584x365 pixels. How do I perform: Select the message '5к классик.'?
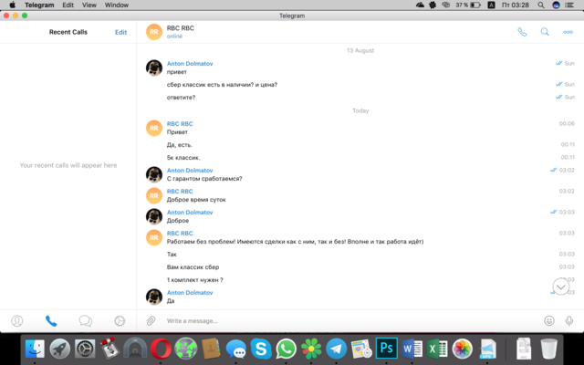pos(183,158)
